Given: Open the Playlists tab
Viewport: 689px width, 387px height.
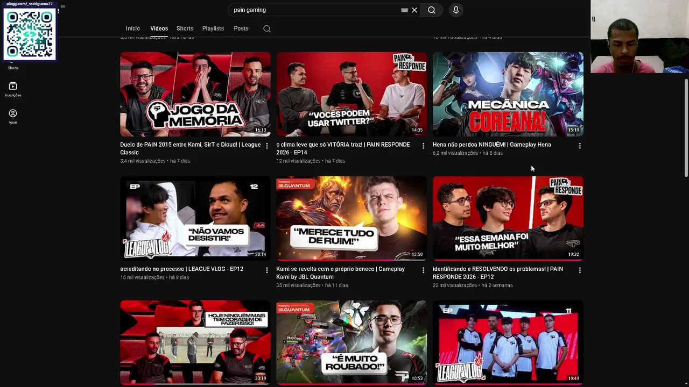Looking at the screenshot, I should click(x=213, y=28).
